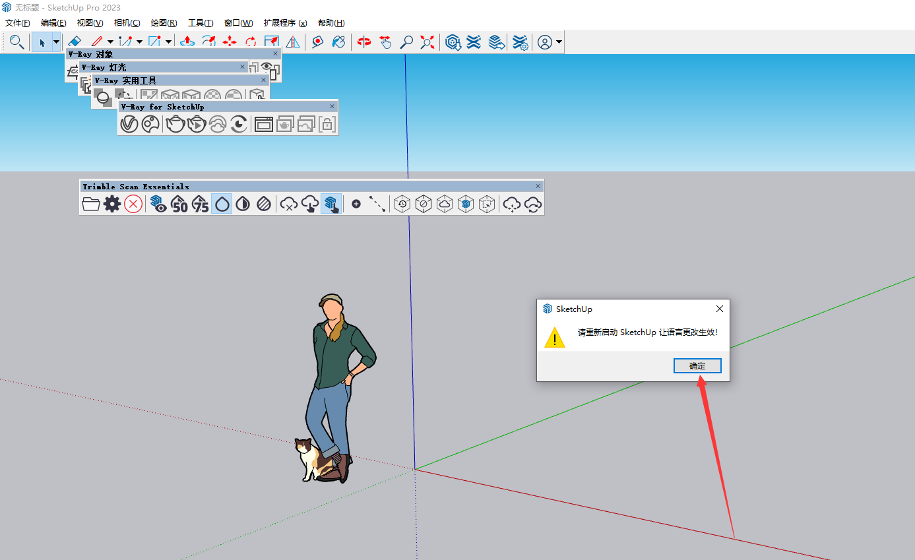Select the Eraser tool

click(x=75, y=42)
